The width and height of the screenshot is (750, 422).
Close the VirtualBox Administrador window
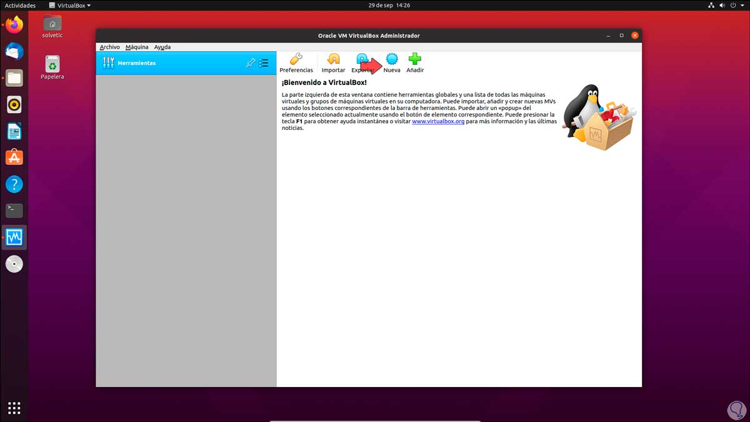tap(635, 36)
